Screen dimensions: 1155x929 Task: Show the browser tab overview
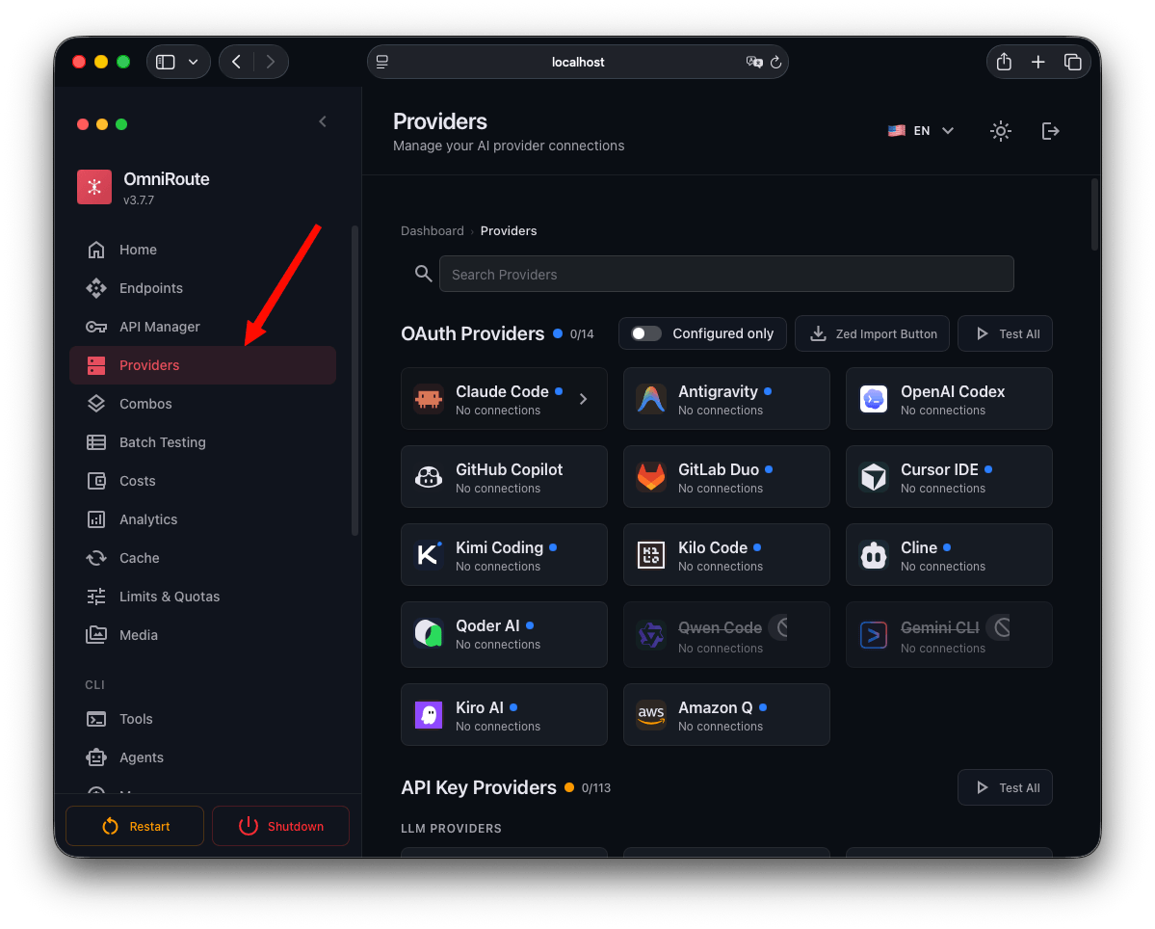coord(1072,62)
